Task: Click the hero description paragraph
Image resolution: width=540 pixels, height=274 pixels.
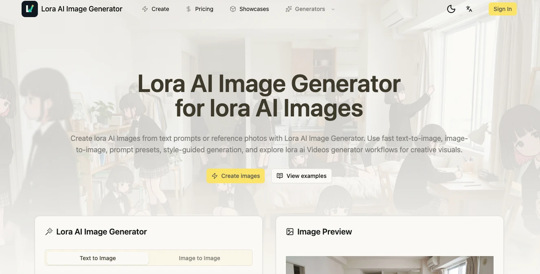Action: [x=269, y=144]
